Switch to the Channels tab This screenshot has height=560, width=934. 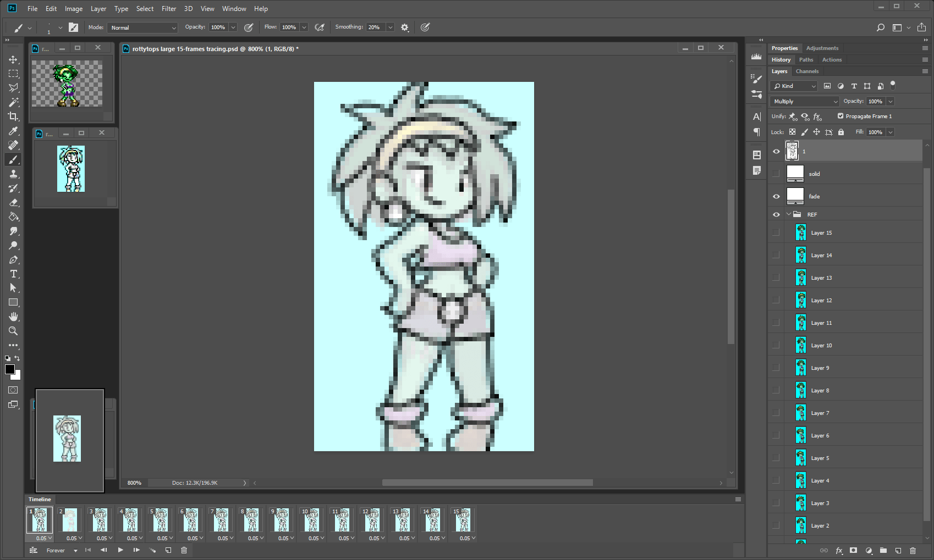(807, 71)
